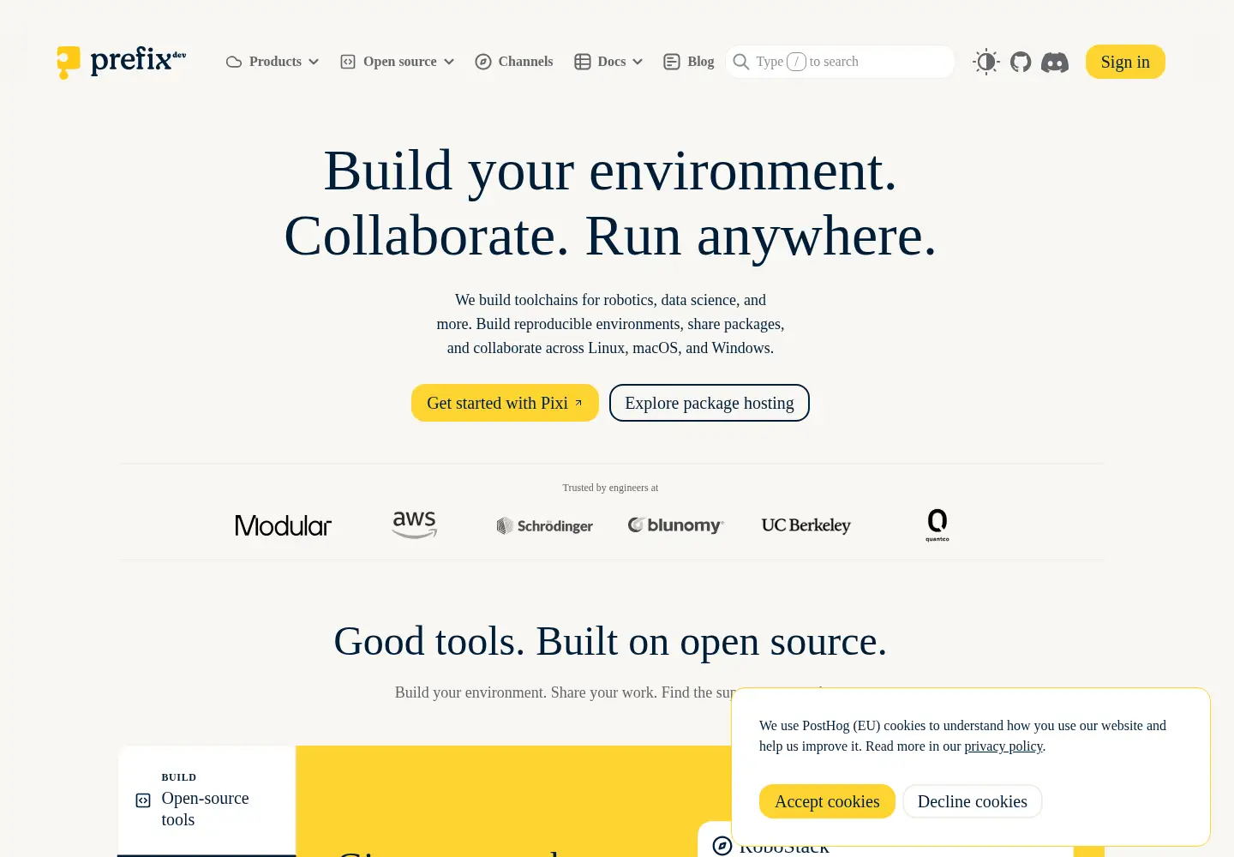
Task: Click the Schrödinger logo
Action: click(545, 525)
